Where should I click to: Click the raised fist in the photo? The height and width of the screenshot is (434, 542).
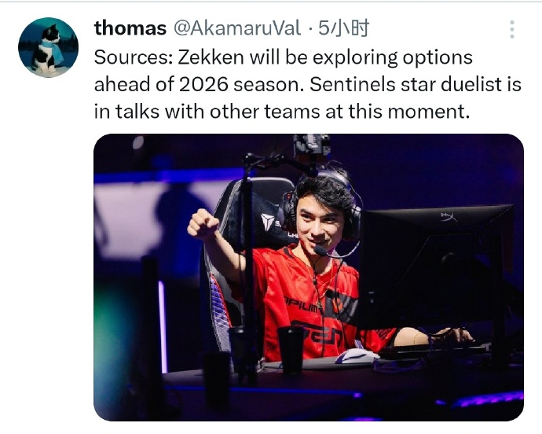click(202, 224)
